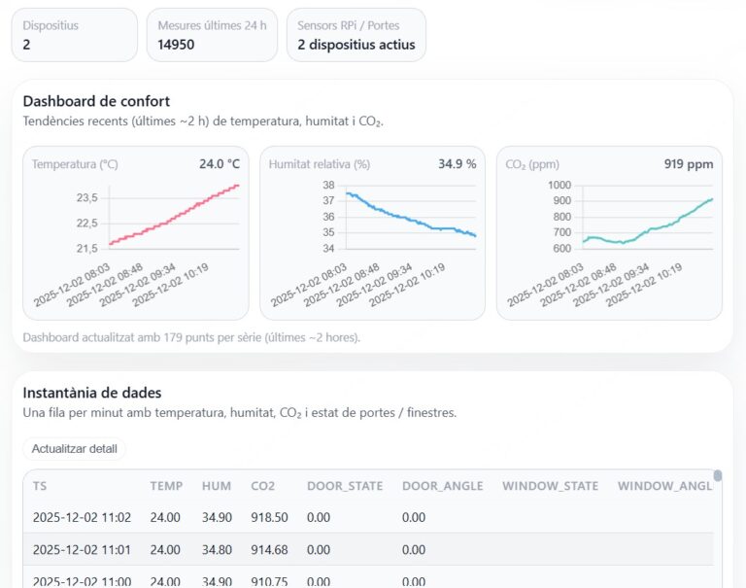
Task: Click the TS column header
Action: click(x=40, y=486)
